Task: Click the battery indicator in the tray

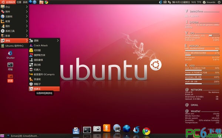Action: click(x=174, y=2)
